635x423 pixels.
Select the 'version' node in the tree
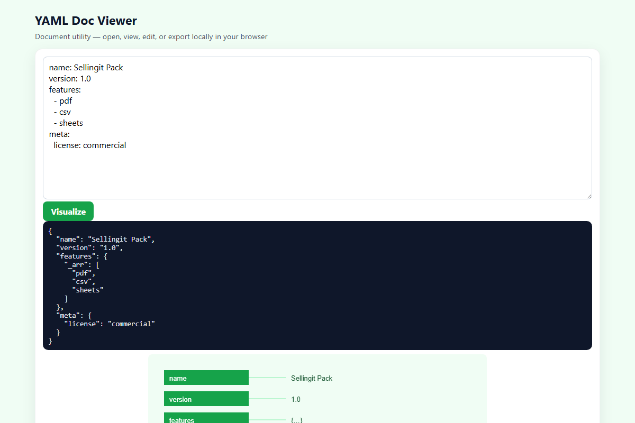[206, 399]
